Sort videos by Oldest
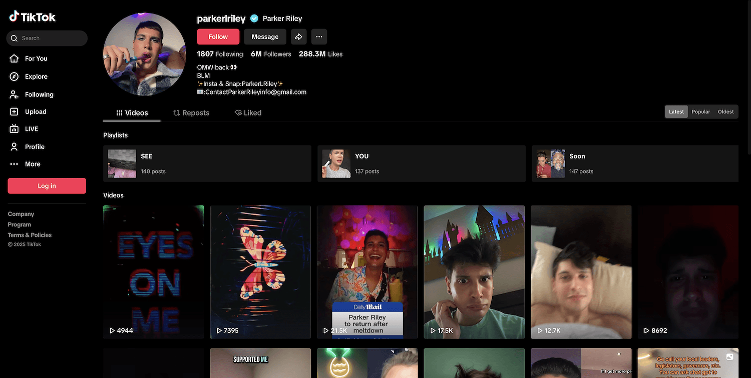The height and width of the screenshot is (378, 751). (725, 112)
